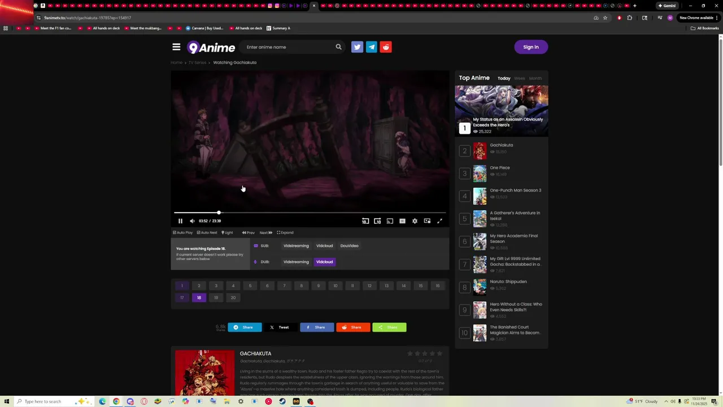Viewport: 723px width, 407px height.
Task: Skip forward 10 seconds in player
Action: pyautogui.click(x=377, y=221)
